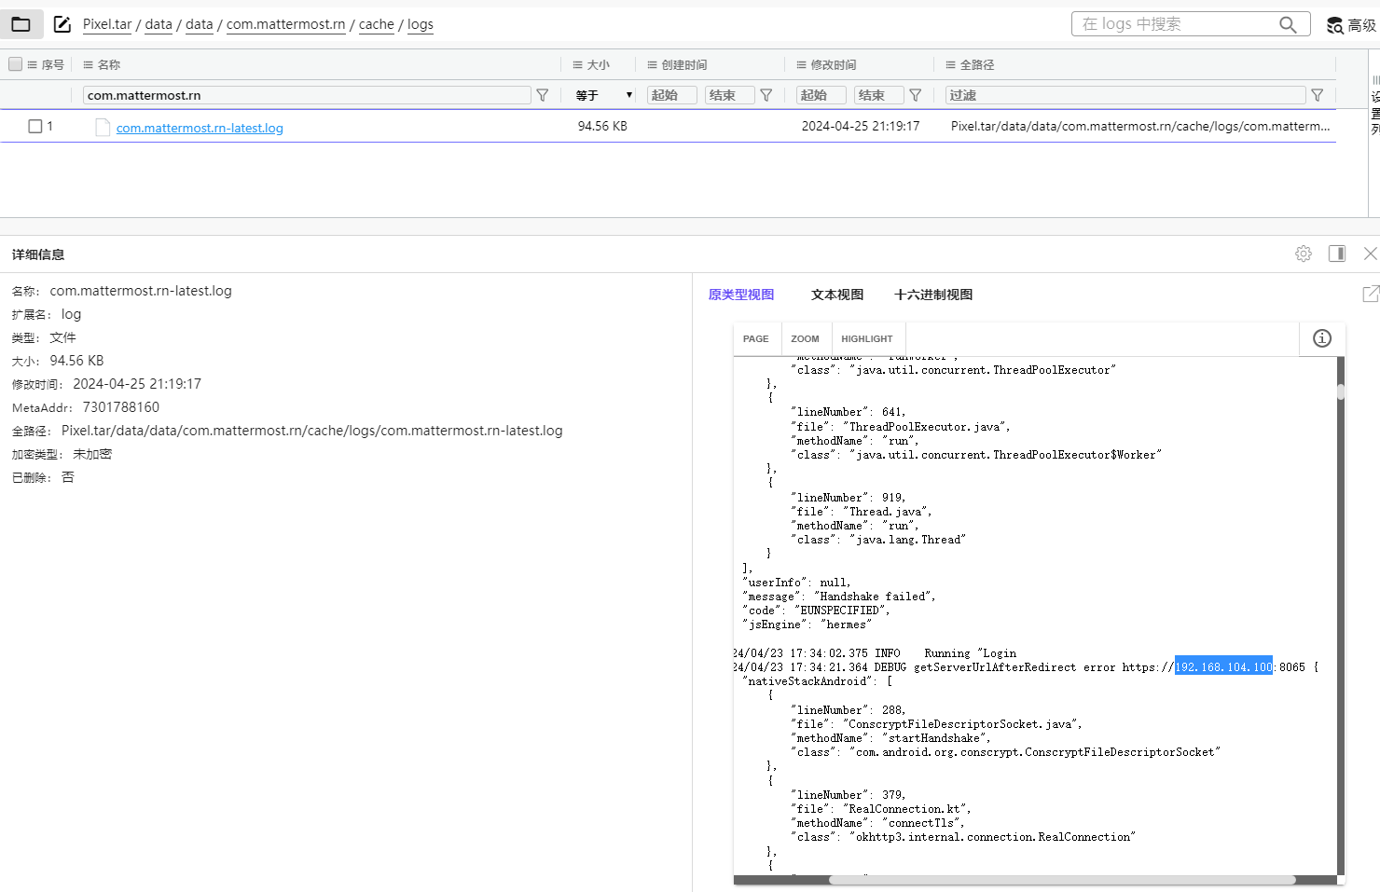Click the edit path pencil icon
This screenshot has width=1380, height=892.
point(62,24)
